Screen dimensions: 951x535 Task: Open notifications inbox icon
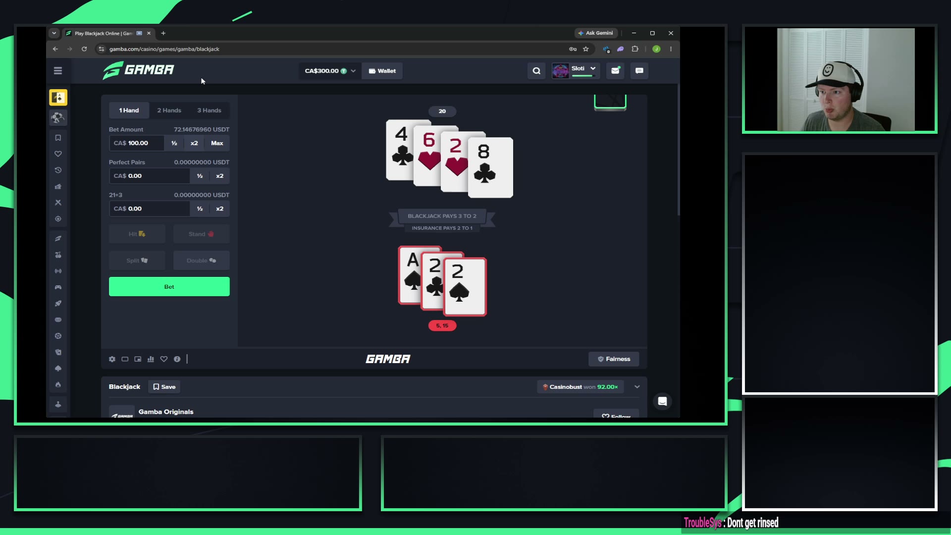click(615, 71)
